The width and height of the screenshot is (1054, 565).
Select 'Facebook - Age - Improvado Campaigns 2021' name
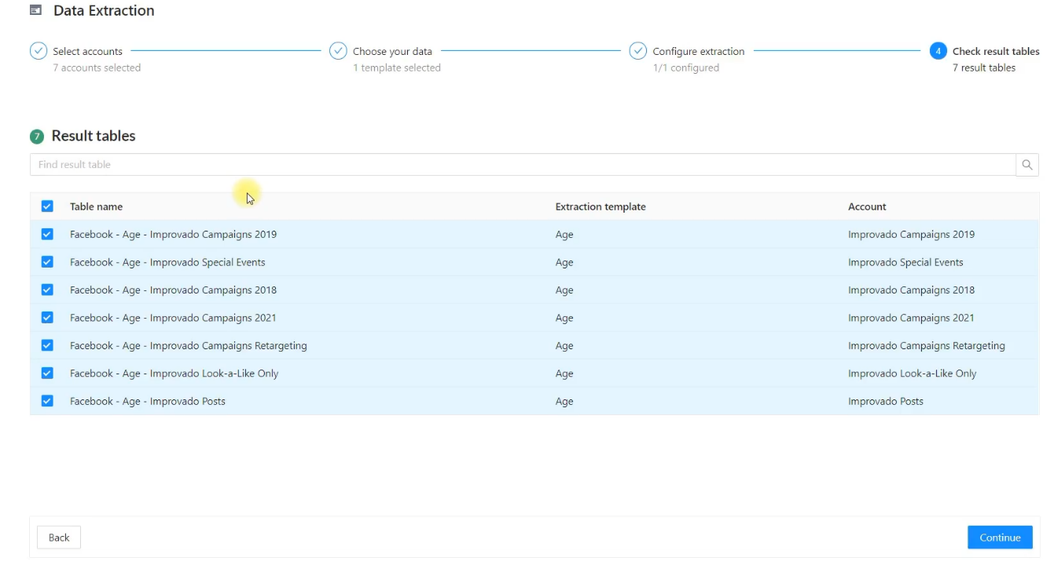point(173,318)
